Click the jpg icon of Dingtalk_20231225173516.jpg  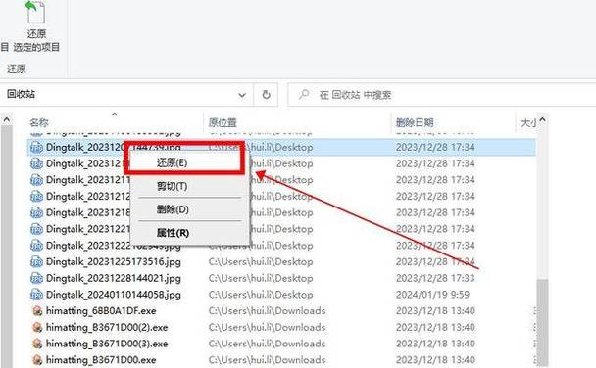(36, 261)
